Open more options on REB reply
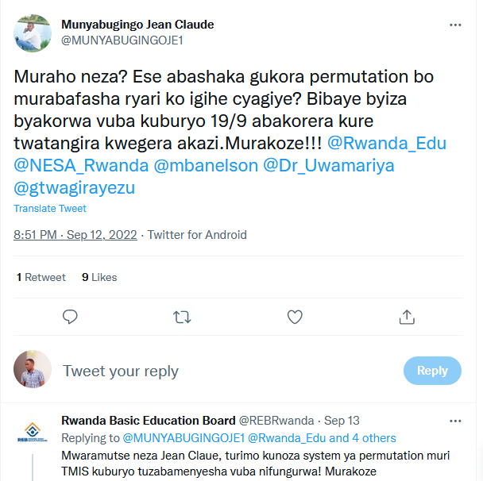This screenshot has height=481, width=483. (x=455, y=421)
